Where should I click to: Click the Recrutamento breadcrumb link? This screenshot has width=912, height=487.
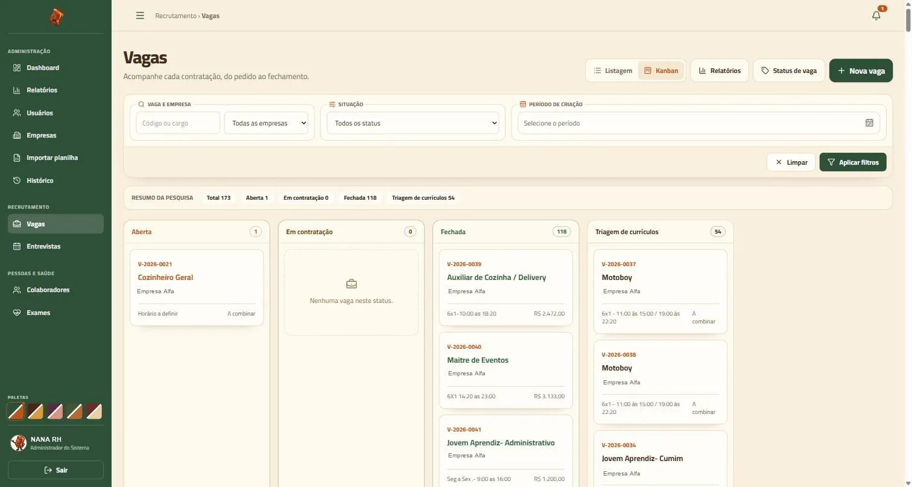click(x=176, y=16)
